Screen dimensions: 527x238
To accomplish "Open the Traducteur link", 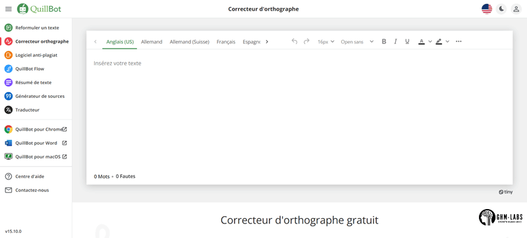I will [27, 110].
